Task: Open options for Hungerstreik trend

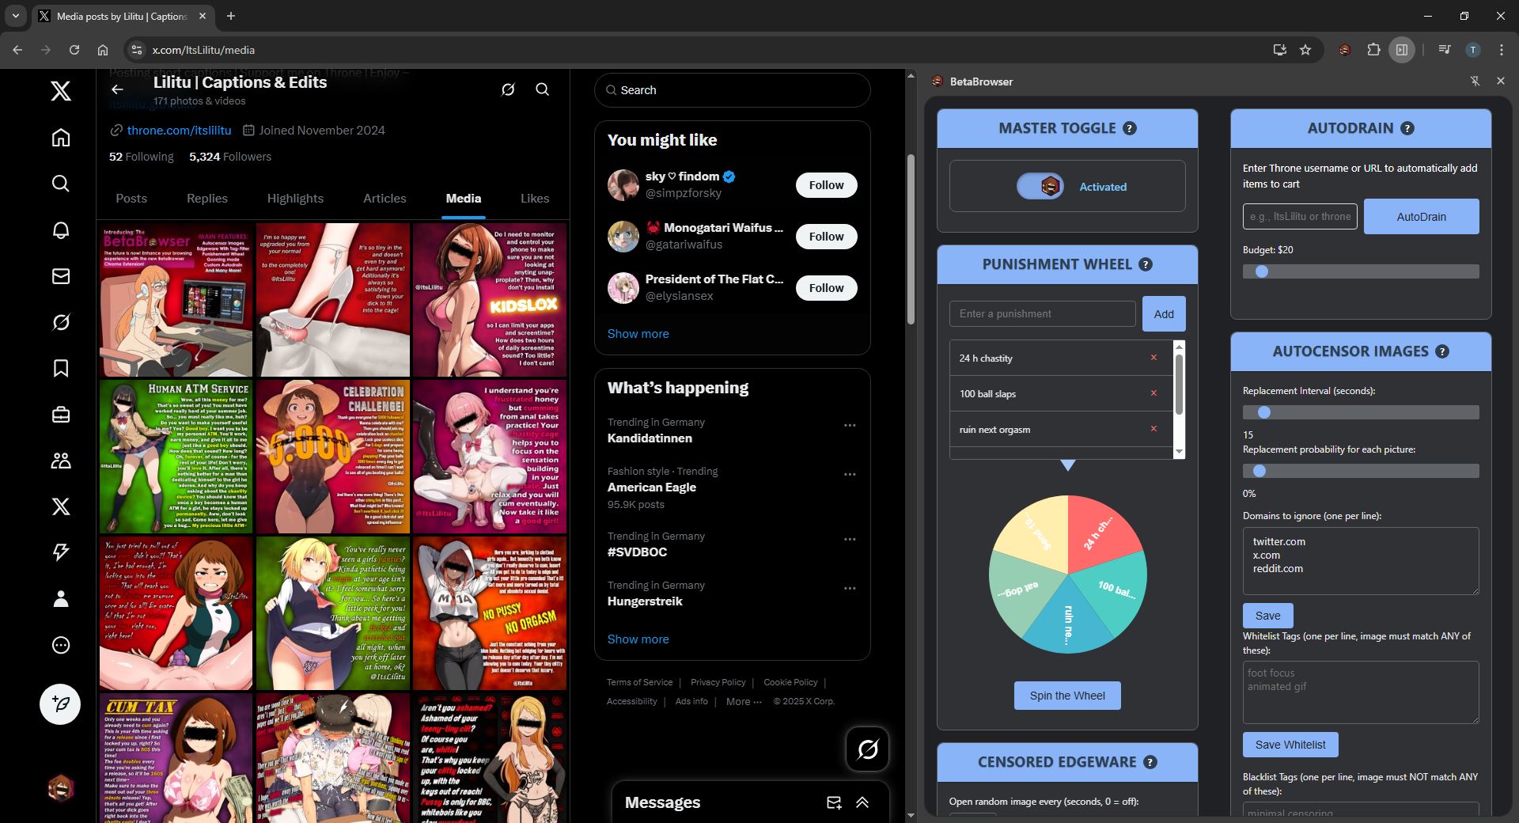Action: (850, 588)
